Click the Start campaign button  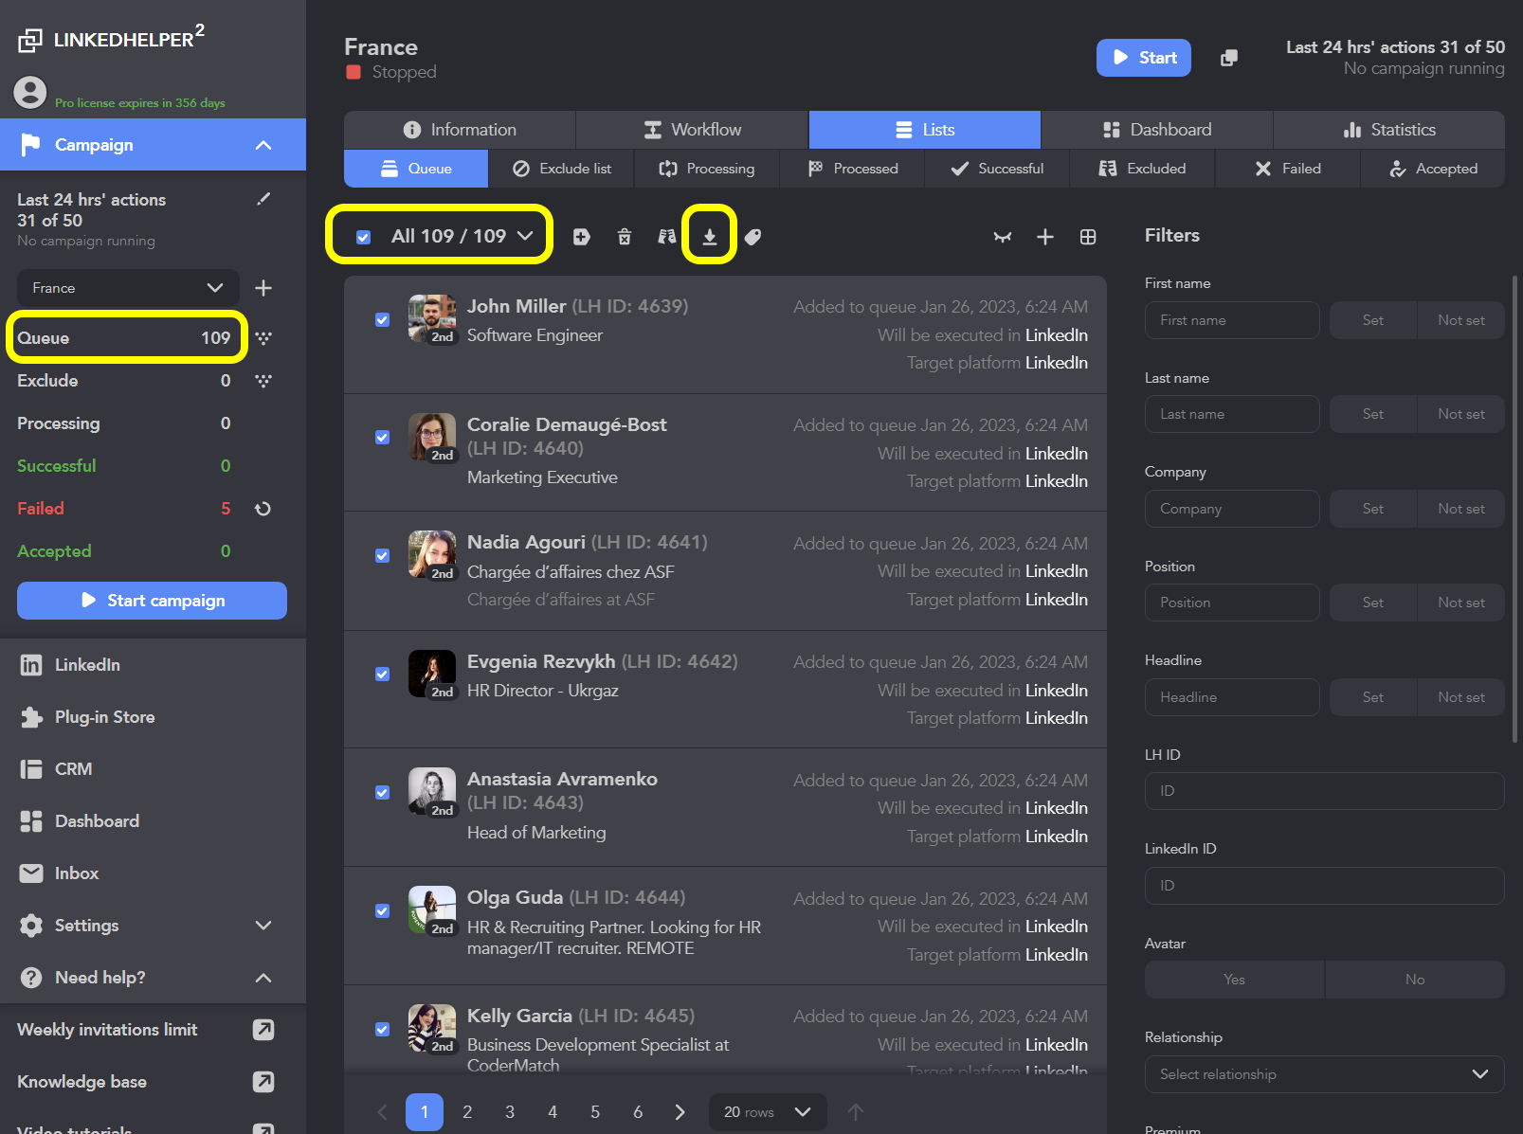click(152, 601)
